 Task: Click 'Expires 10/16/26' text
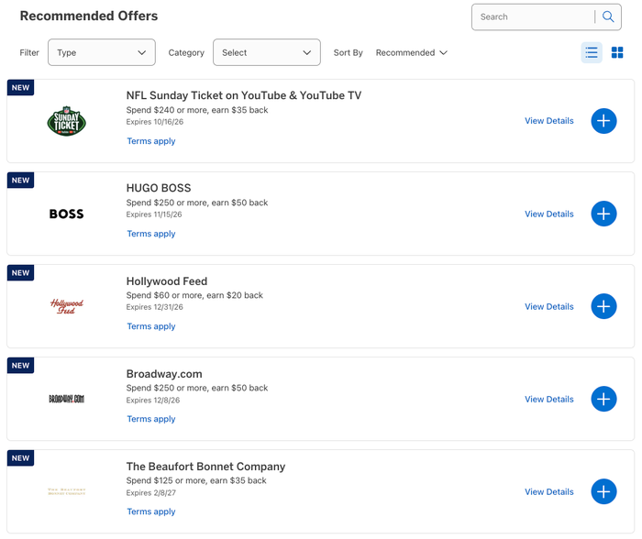pyautogui.click(x=155, y=122)
